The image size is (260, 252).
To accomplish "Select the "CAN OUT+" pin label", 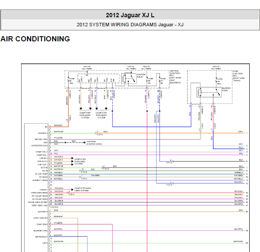I will click(42, 162).
